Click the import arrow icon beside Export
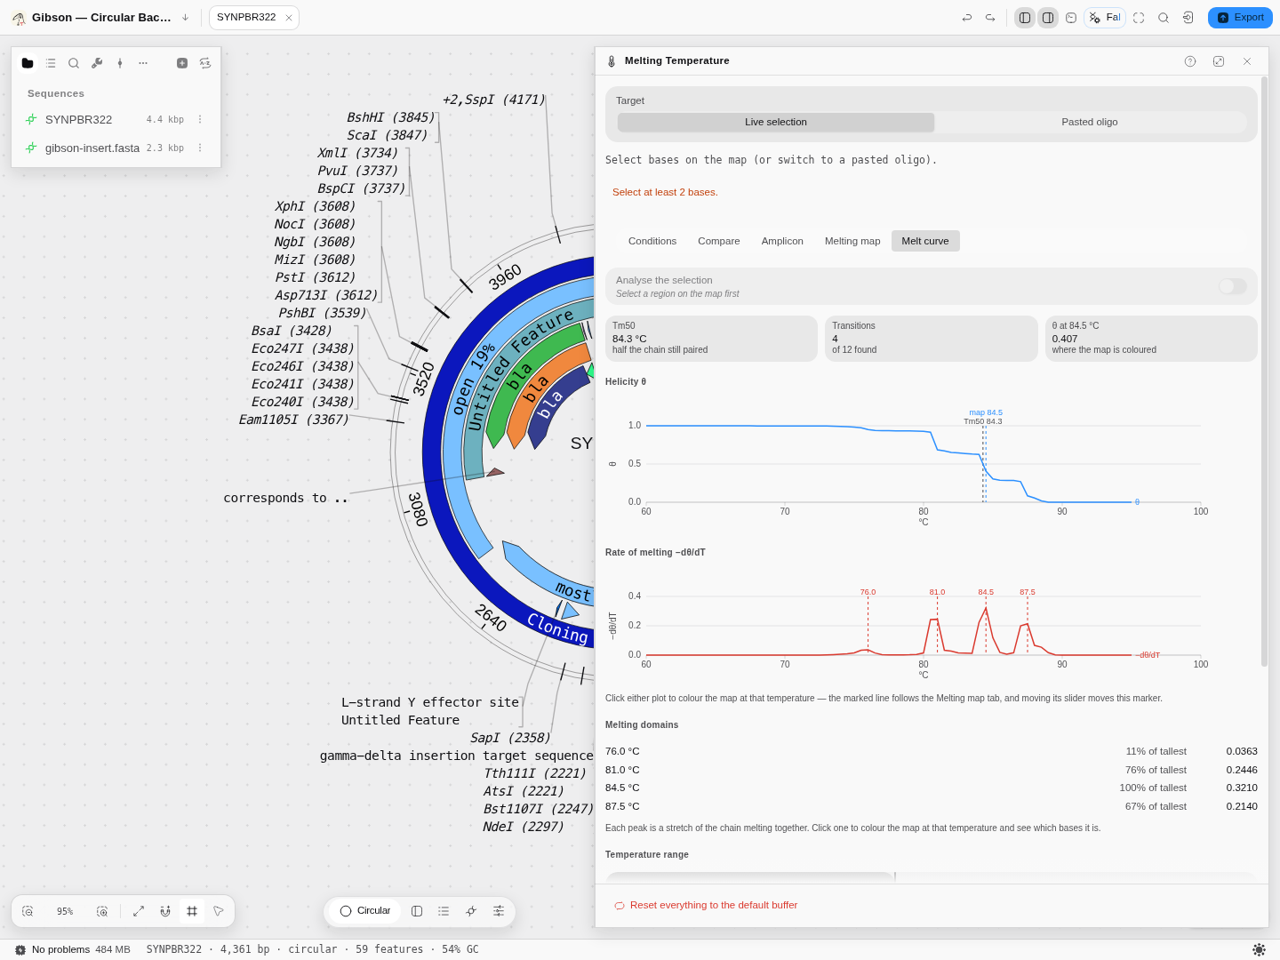This screenshot has width=1280, height=960. (1188, 18)
